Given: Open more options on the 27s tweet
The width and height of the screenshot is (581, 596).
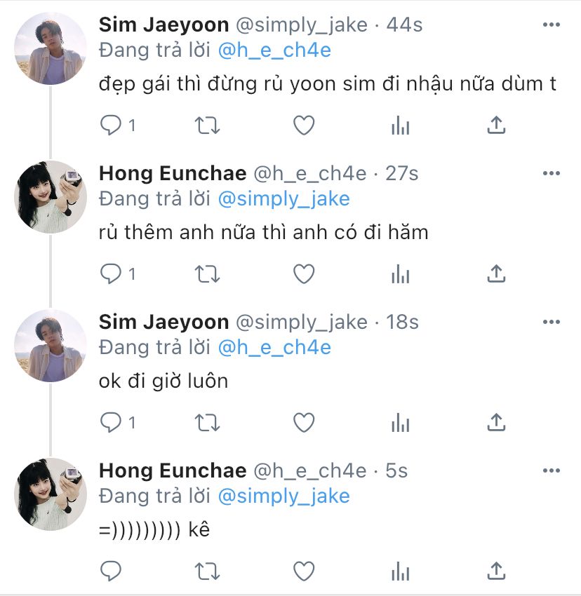Looking at the screenshot, I should click(552, 174).
